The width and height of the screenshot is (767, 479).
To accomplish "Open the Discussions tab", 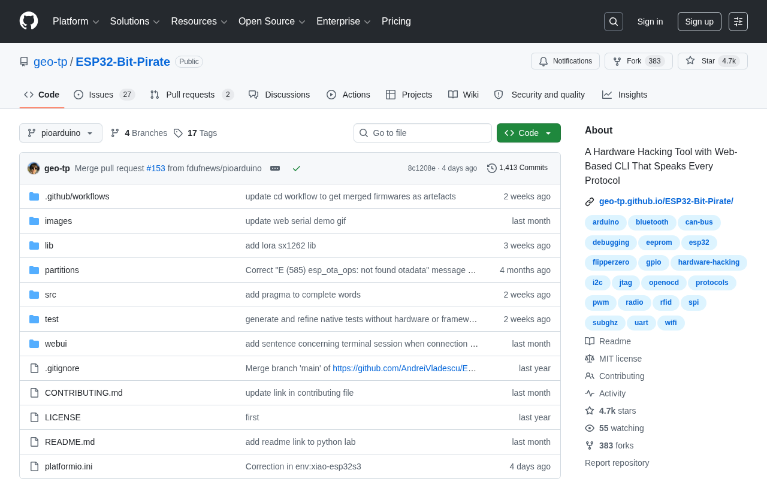I will coord(279,95).
